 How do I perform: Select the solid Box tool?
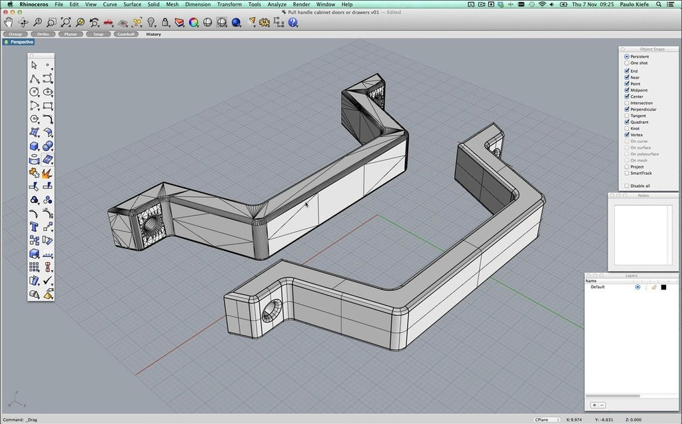34,146
